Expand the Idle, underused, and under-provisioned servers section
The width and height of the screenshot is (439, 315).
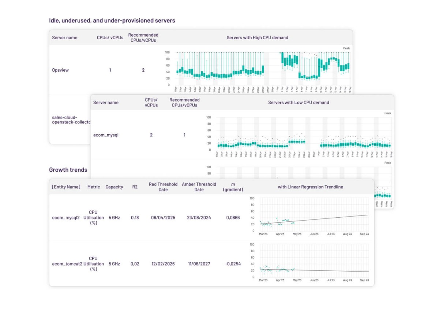tap(112, 20)
